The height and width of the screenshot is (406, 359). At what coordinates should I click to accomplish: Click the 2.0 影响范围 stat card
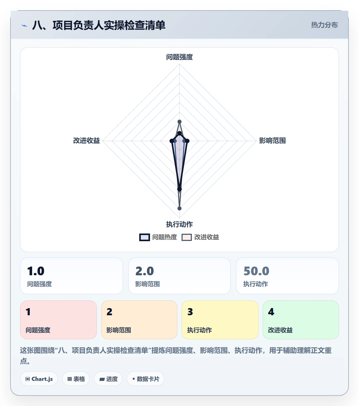click(x=180, y=276)
